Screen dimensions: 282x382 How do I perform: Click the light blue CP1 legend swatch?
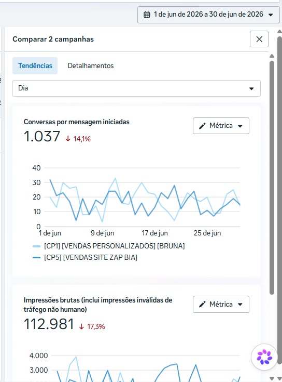click(x=36, y=246)
